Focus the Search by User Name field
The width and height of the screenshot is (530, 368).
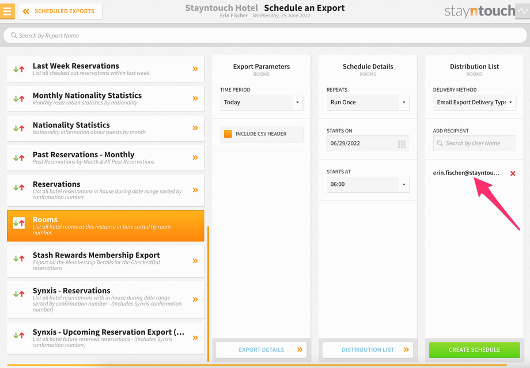(x=474, y=143)
